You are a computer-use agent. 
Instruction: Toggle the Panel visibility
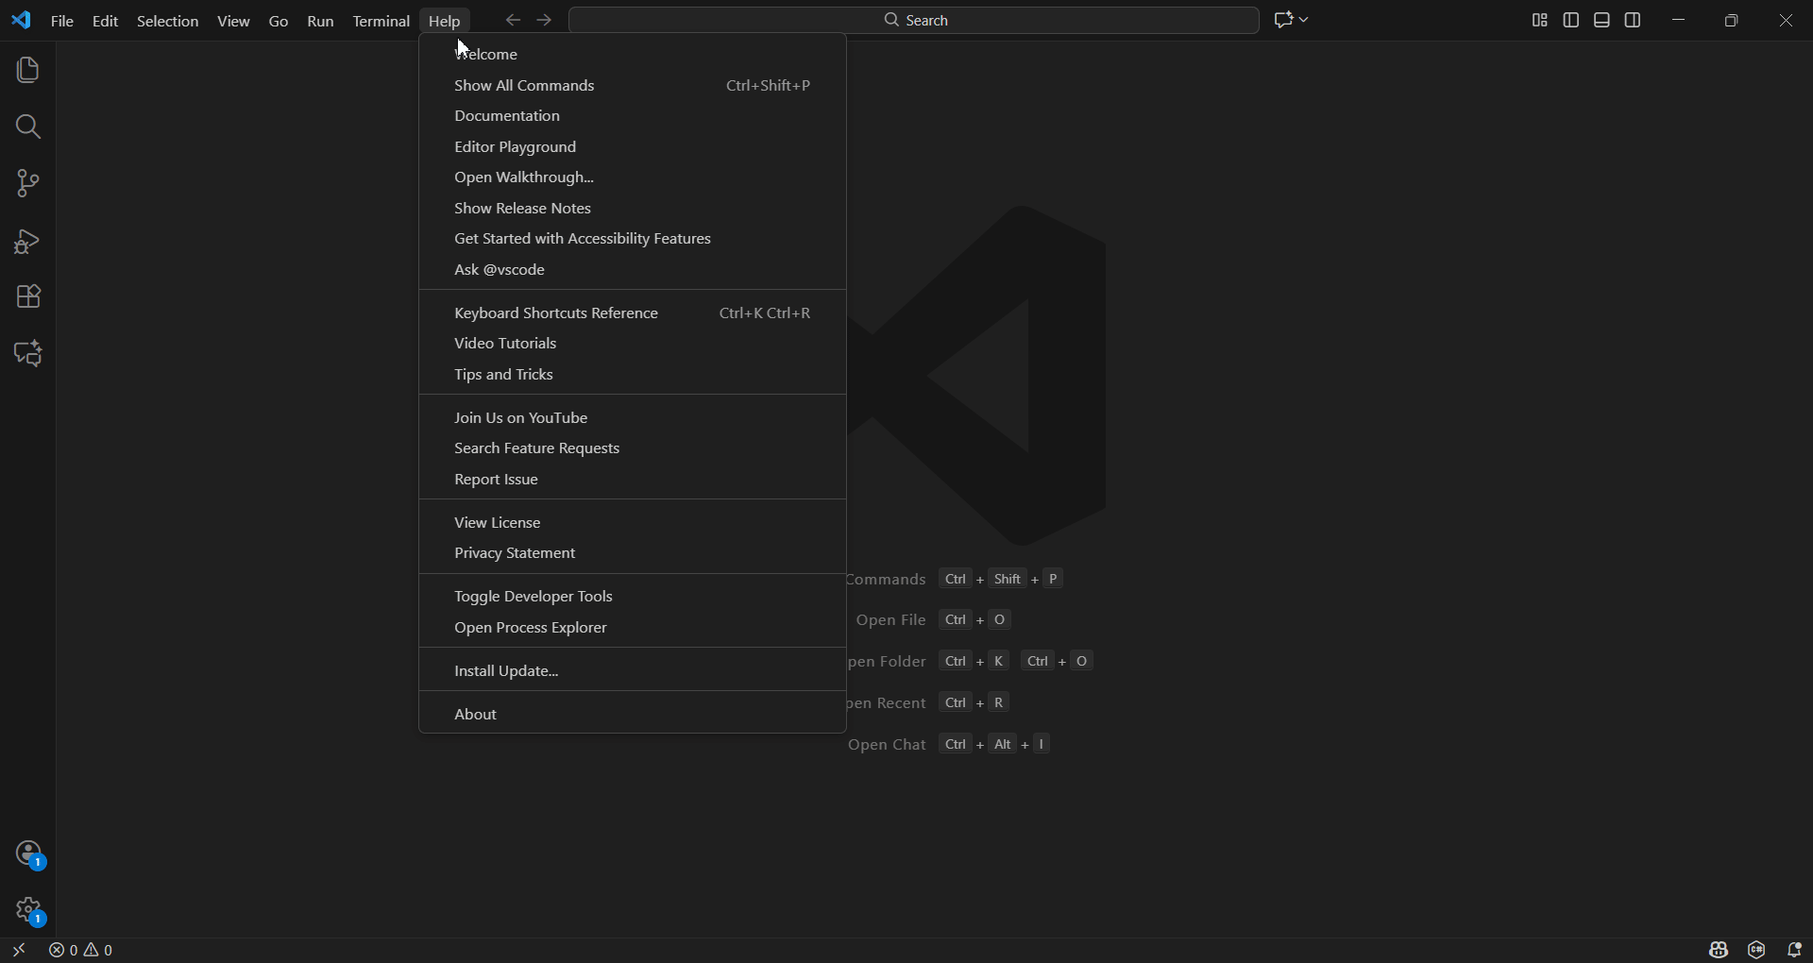[1601, 19]
